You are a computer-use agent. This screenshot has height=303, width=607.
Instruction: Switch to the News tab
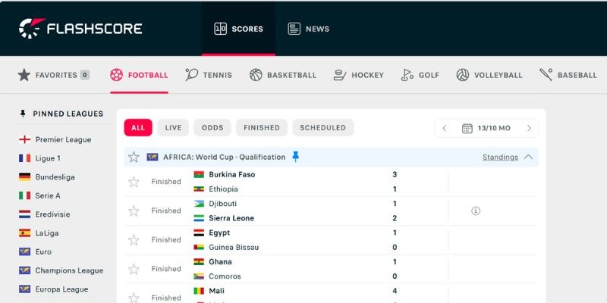308,29
